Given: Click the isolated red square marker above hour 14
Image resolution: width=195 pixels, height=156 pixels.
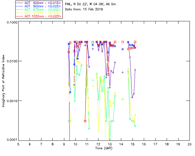Looking at the screenshot, I should (x=122, y=42).
